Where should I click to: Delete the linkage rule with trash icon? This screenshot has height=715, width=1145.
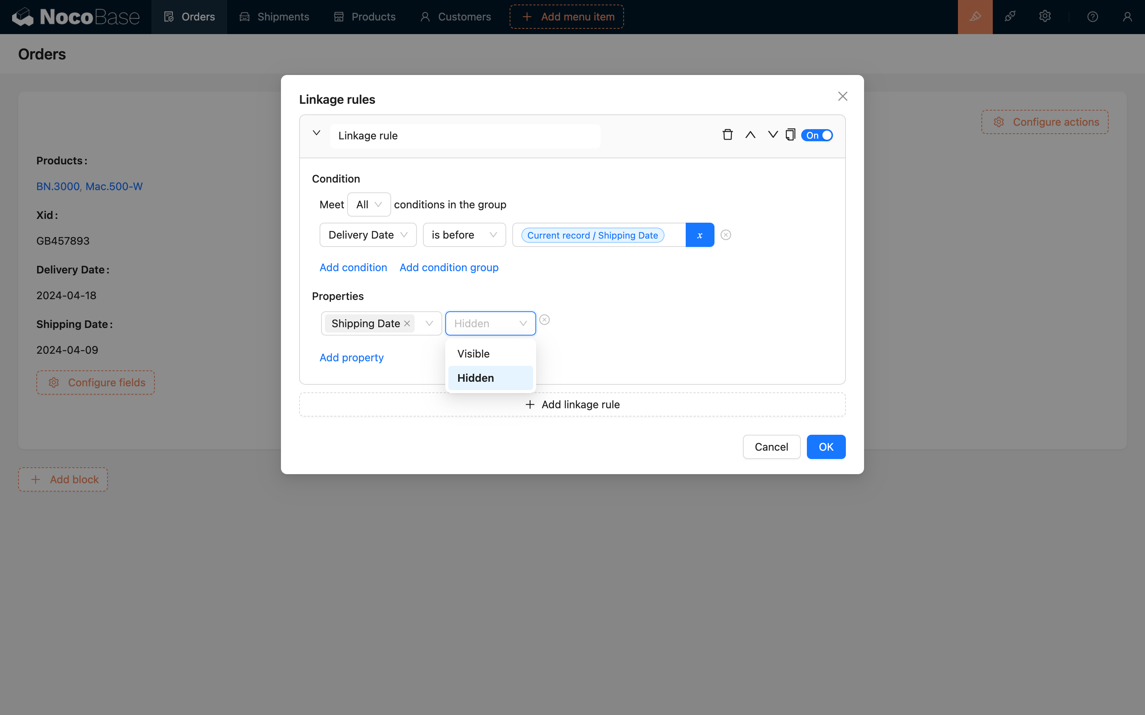tap(728, 135)
